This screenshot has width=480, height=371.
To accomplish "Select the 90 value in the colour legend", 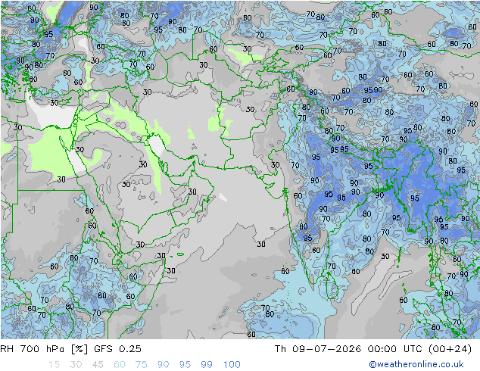I will coord(163,365).
